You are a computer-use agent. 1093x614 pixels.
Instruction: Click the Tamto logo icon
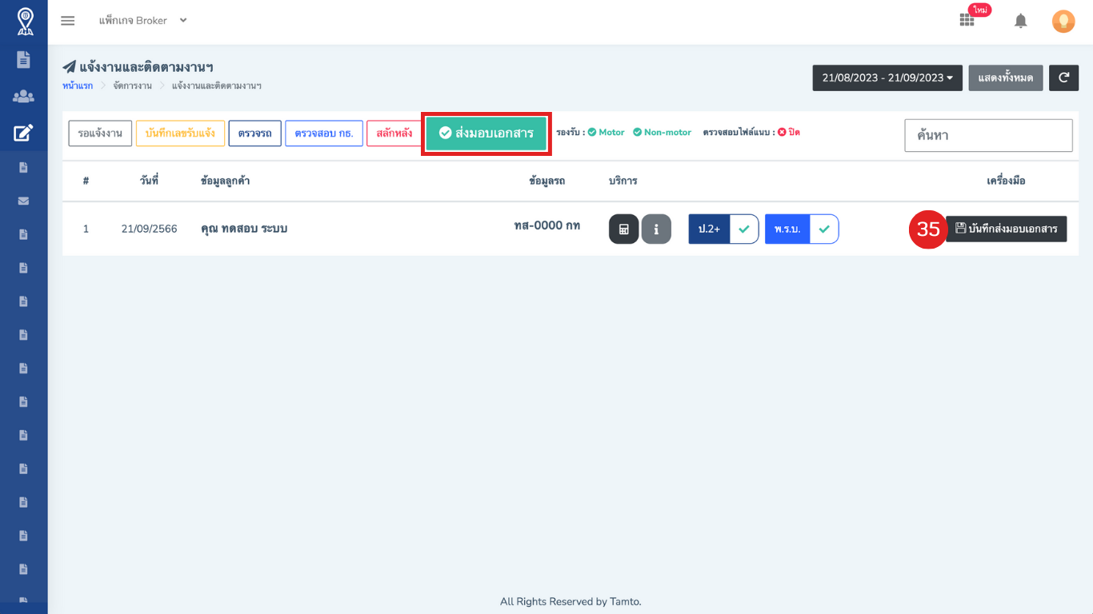click(25, 22)
